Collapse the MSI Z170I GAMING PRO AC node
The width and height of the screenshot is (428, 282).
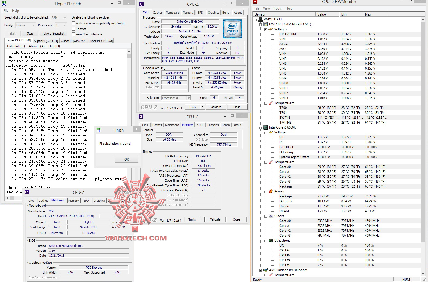click(x=261, y=24)
